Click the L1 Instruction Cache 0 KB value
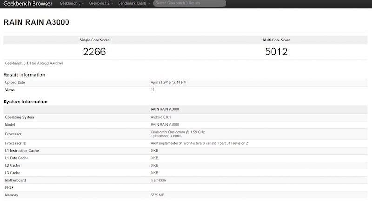The width and height of the screenshot is (372, 203). point(154,151)
